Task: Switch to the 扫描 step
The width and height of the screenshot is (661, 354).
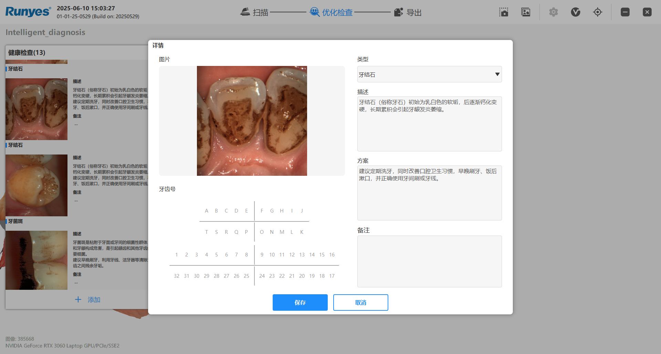Action: [x=260, y=13]
